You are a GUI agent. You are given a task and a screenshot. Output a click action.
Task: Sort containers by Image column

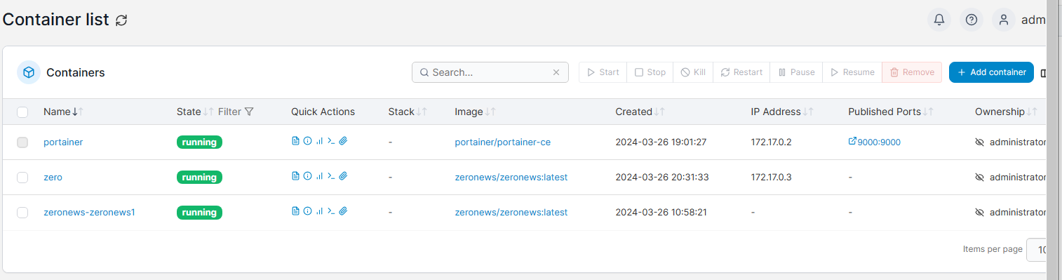click(x=475, y=112)
